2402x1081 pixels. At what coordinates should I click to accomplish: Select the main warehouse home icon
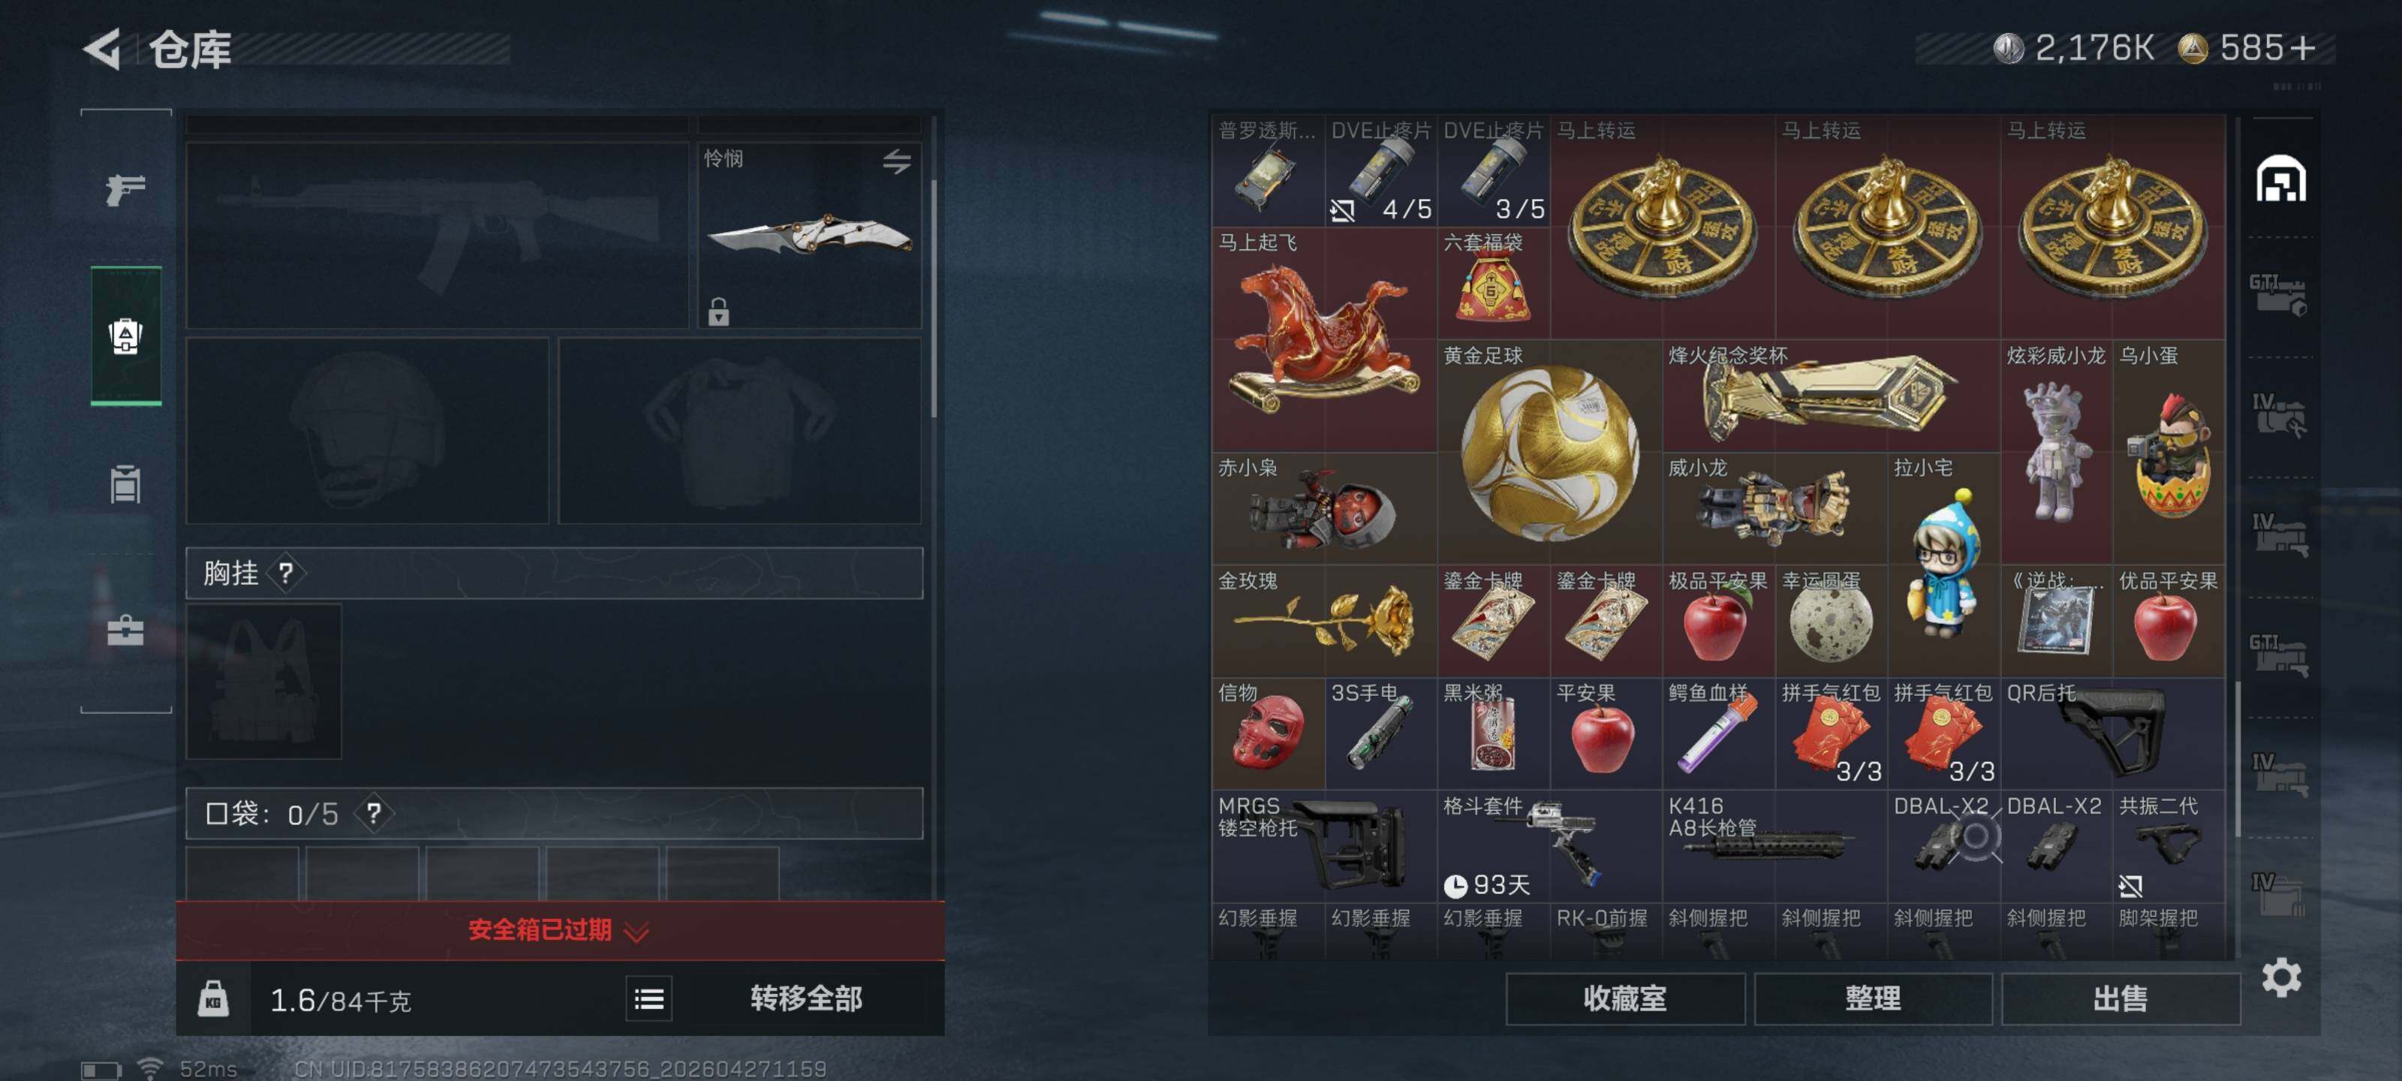2281,178
